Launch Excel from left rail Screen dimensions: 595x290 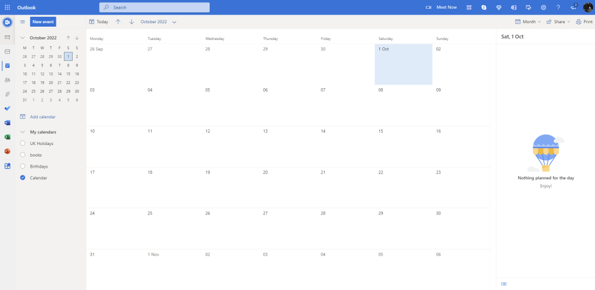(7, 137)
